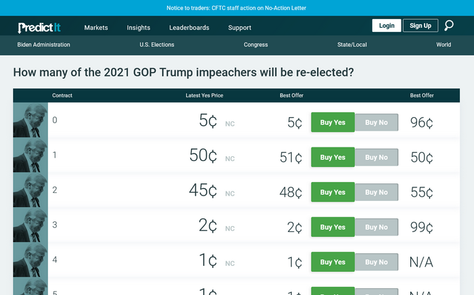Buy Yes on contract 0

point(333,122)
